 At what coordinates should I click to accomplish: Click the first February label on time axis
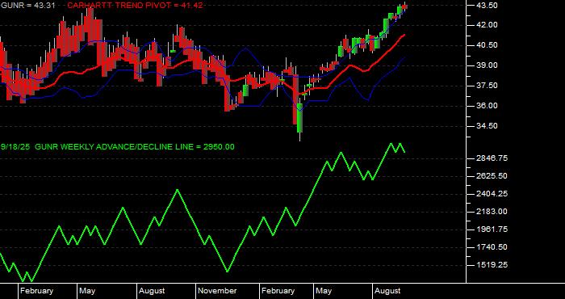point(36,291)
